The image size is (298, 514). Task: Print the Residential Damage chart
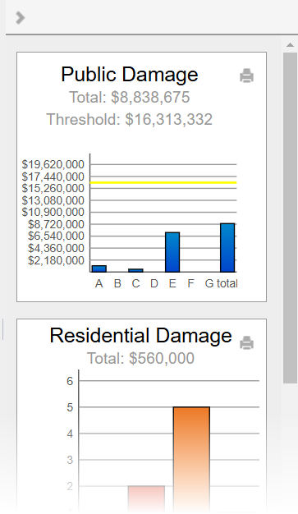click(x=246, y=343)
